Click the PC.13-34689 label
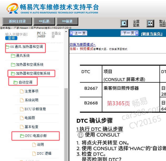Image resolution: width=166 pixels, height=161 pixels. point(41,35)
